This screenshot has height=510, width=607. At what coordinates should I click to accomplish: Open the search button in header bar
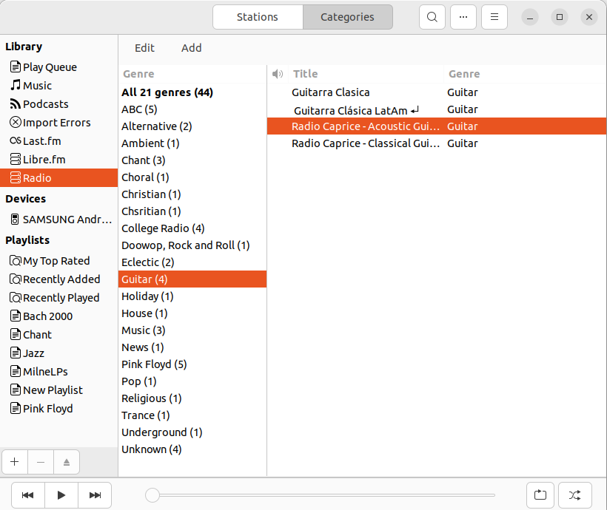pos(432,17)
